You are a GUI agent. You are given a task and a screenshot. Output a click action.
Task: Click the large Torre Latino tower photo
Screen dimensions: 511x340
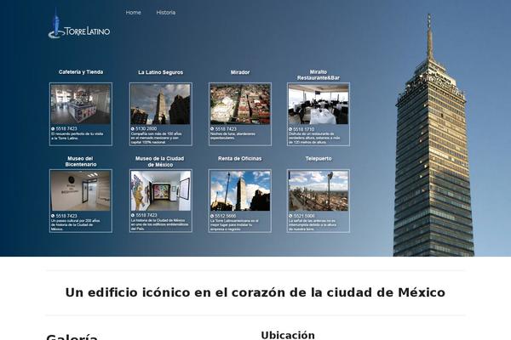click(x=433, y=135)
